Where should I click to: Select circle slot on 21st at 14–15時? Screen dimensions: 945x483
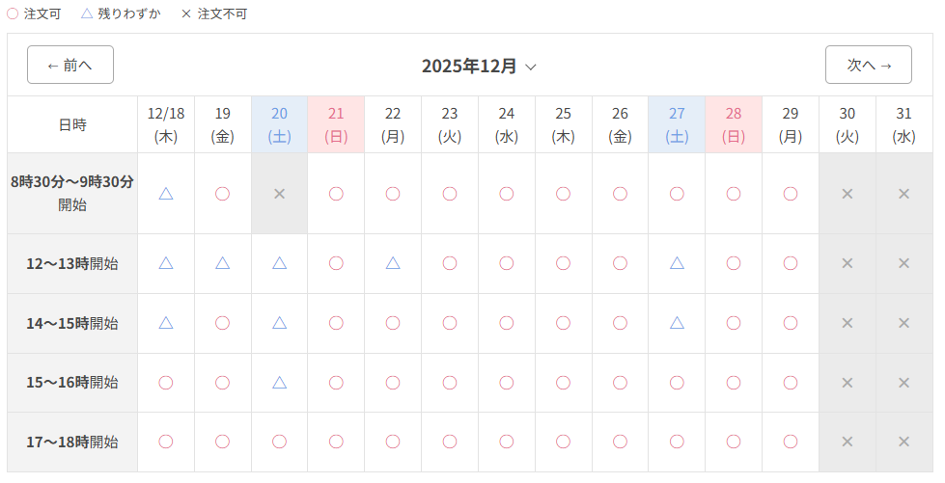336,323
